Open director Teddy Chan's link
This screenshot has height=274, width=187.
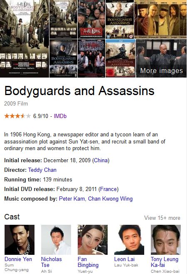coord(42,170)
